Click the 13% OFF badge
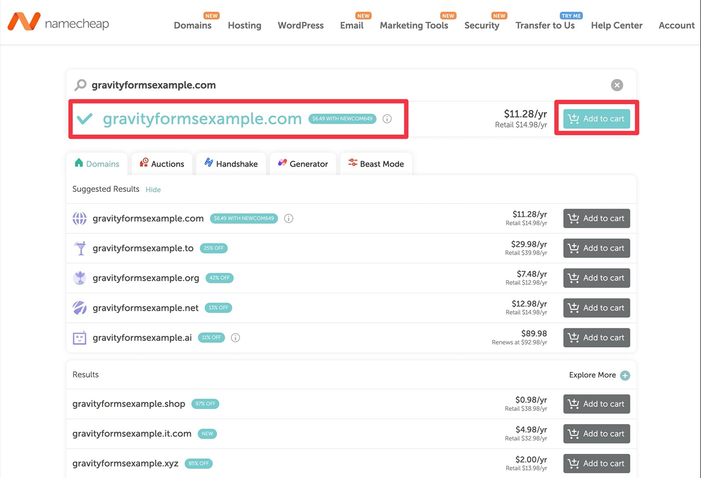 (x=218, y=307)
